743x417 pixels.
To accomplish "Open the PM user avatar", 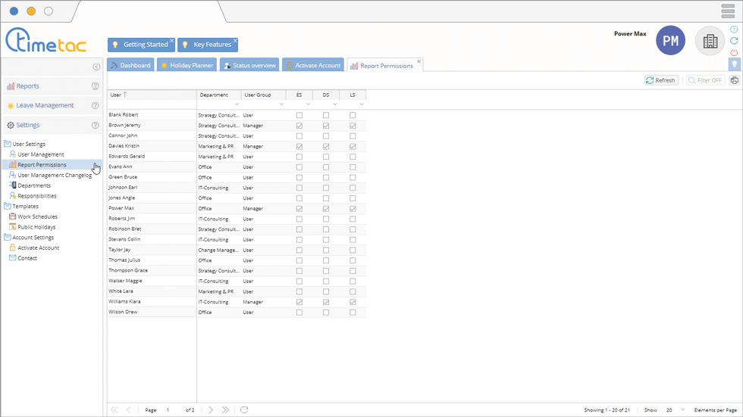I will pos(670,41).
